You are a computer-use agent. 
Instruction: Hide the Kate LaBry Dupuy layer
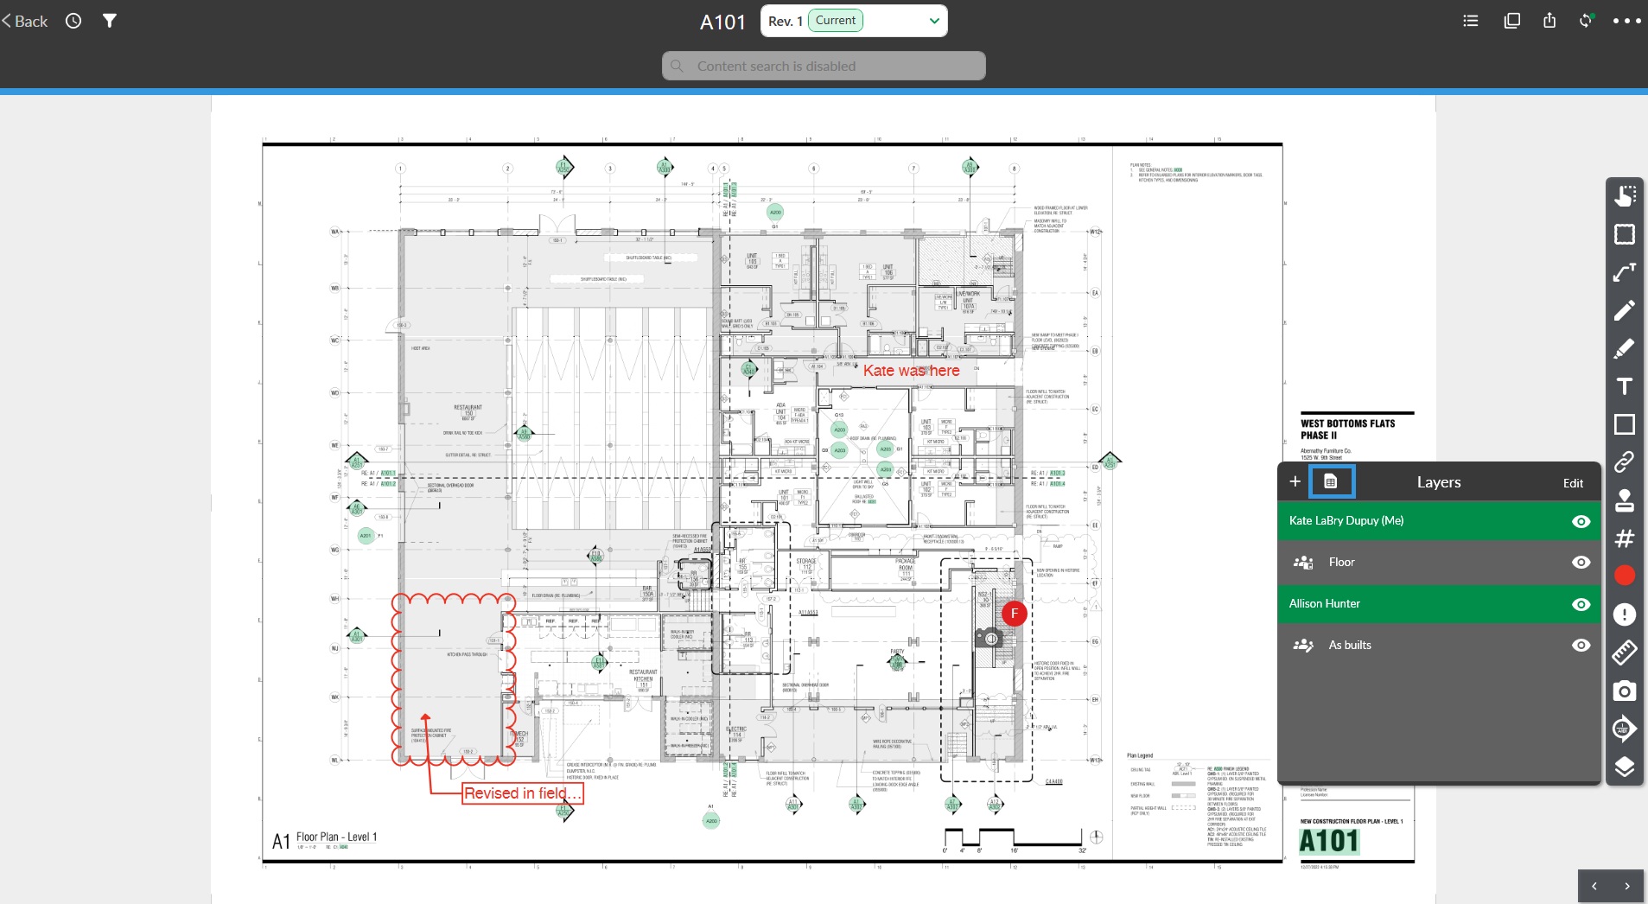tap(1581, 521)
